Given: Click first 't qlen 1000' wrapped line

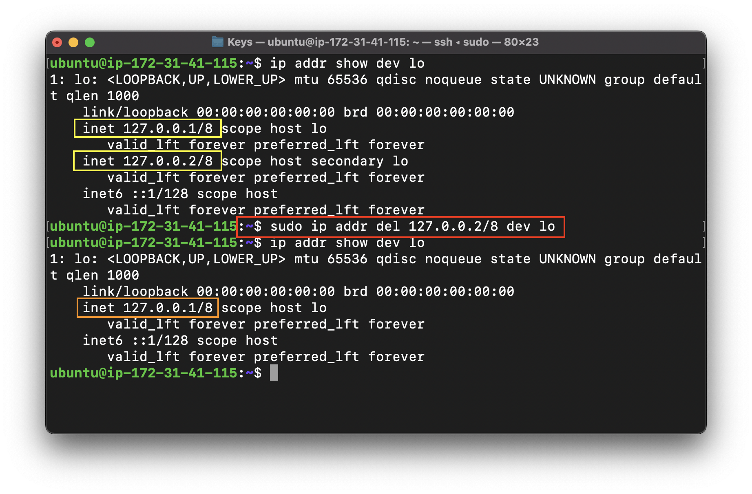Looking at the screenshot, I should click(x=95, y=96).
